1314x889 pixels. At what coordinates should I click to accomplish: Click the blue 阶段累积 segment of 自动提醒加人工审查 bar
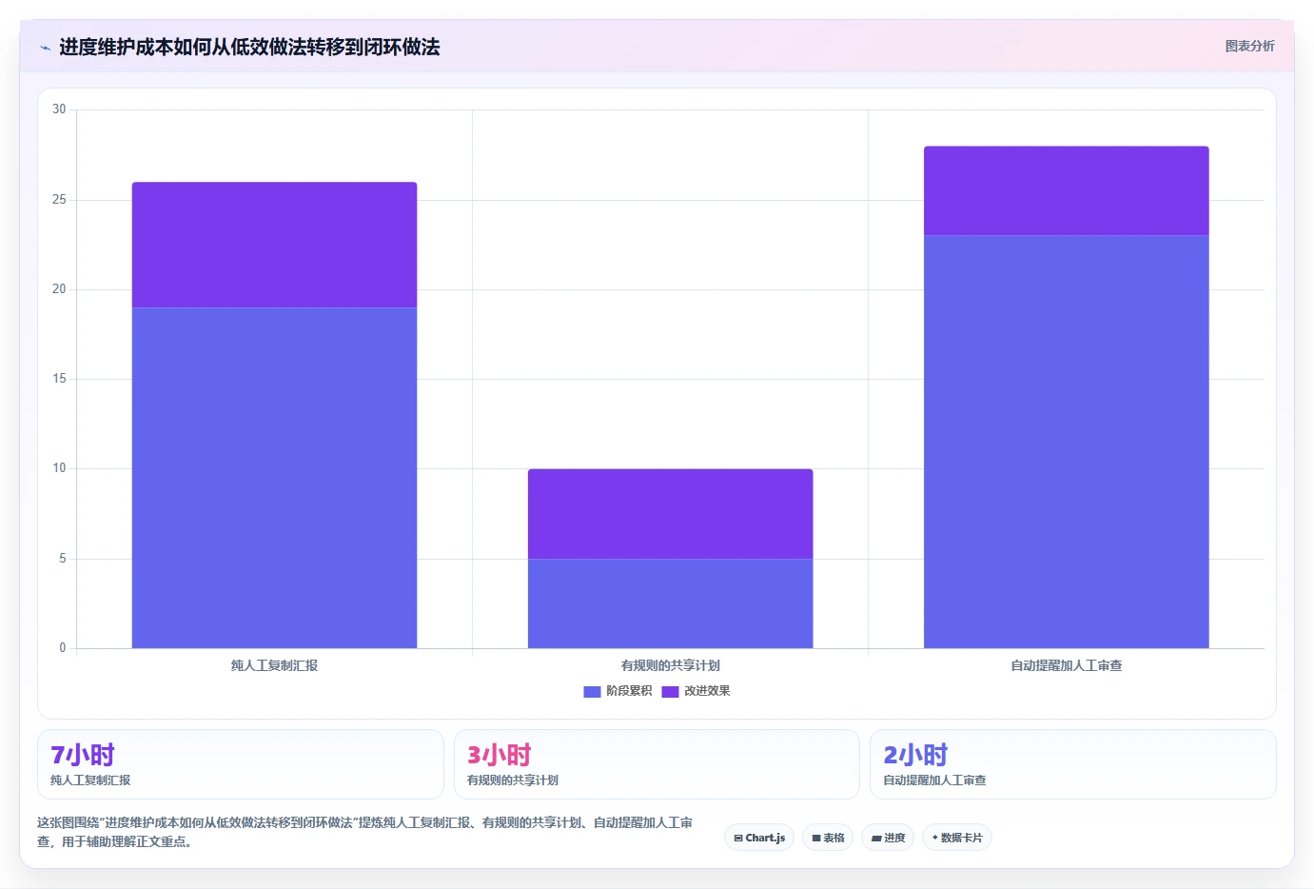pos(1066,442)
